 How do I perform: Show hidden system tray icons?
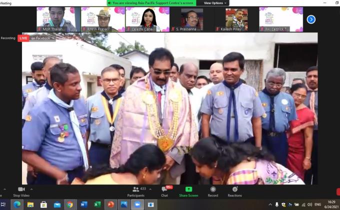pyautogui.click(x=270, y=204)
